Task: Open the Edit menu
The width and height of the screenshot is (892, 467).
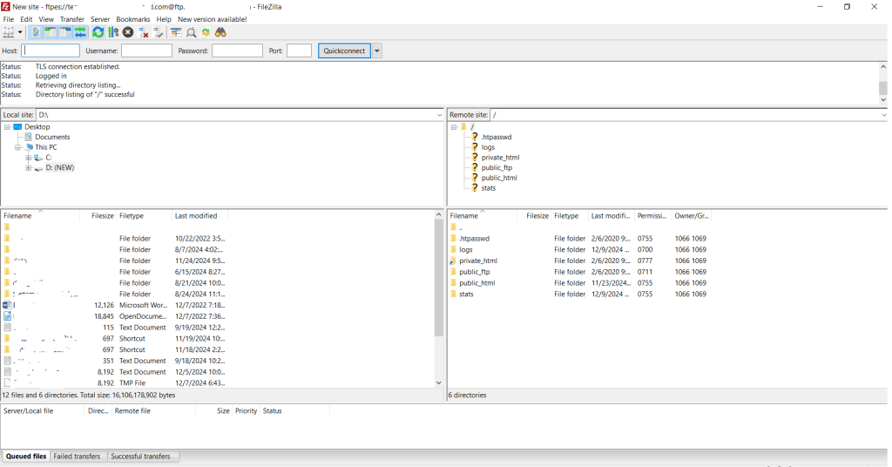Action: point(26,19)
